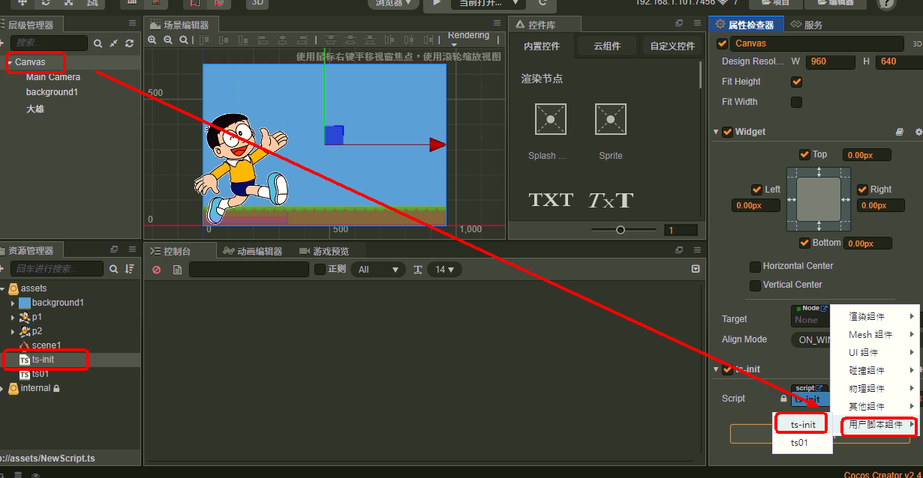This screenshot has height=478, width=923.
Task: Open console panel hamburger menu
Action: tap(697, 250)
